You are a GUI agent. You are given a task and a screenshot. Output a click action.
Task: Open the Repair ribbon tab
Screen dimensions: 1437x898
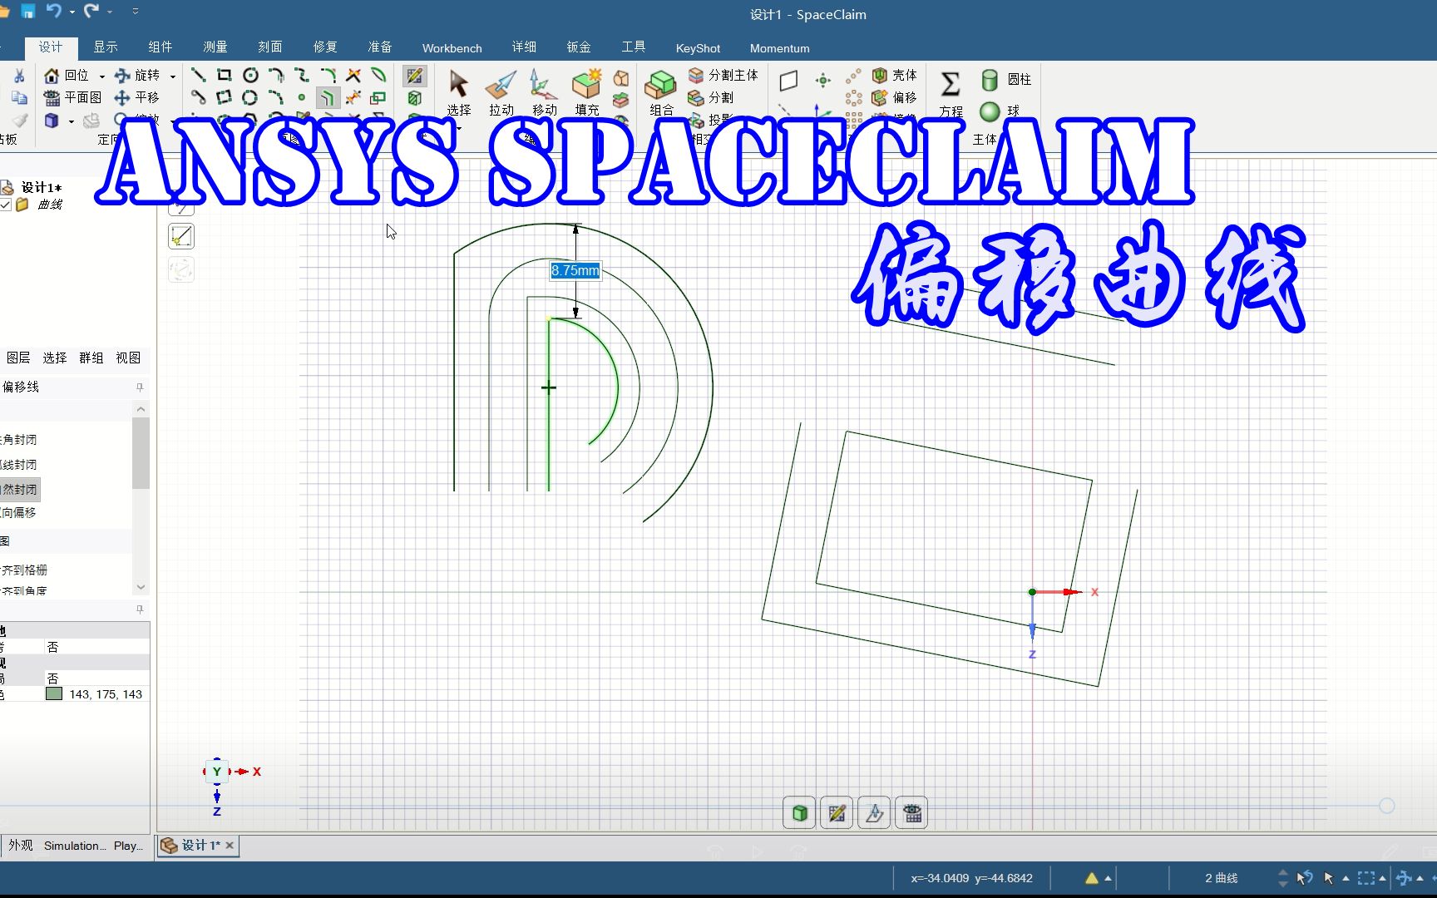[325, 47]
